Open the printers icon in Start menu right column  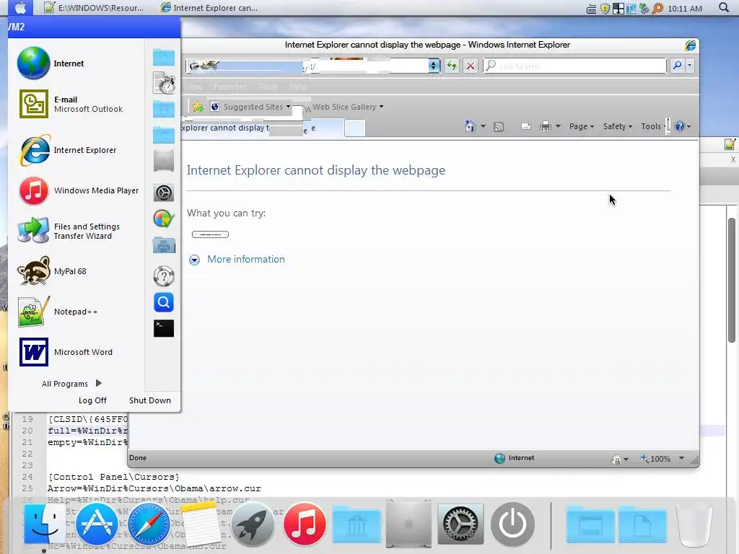164,245
